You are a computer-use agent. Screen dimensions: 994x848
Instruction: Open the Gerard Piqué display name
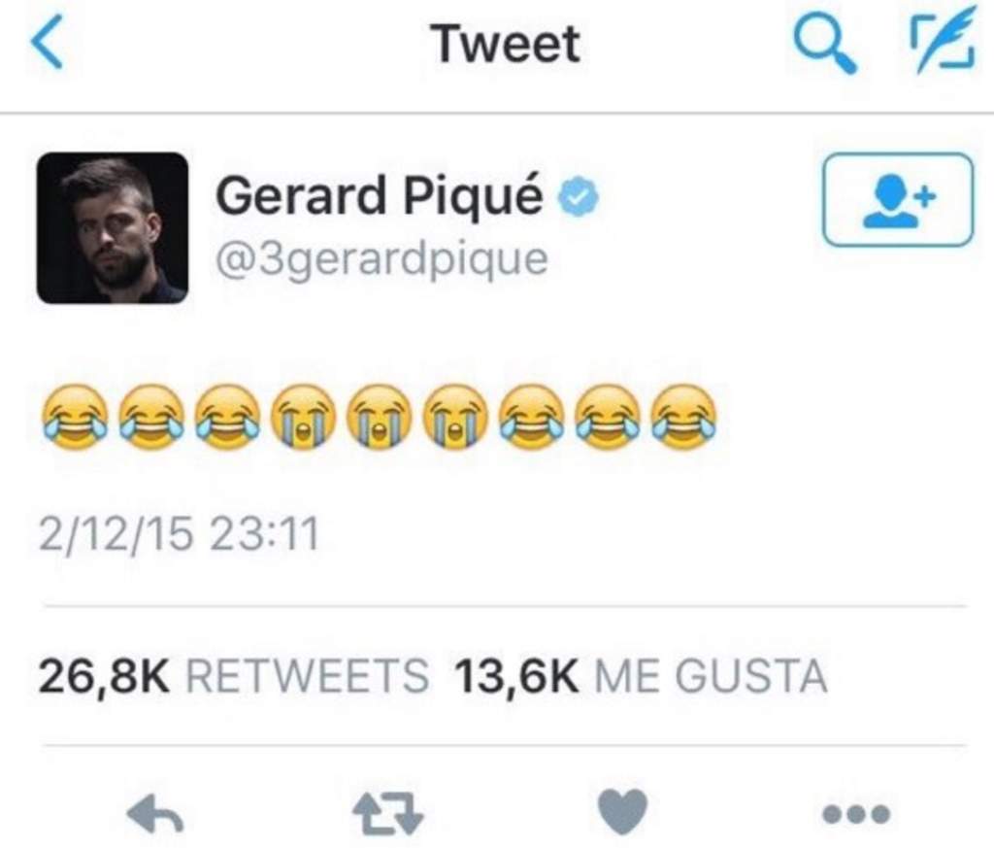pos(380,195)
